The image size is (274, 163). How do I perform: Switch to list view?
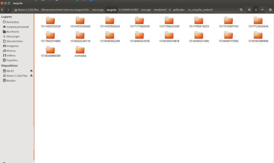(x=249, y=10)
